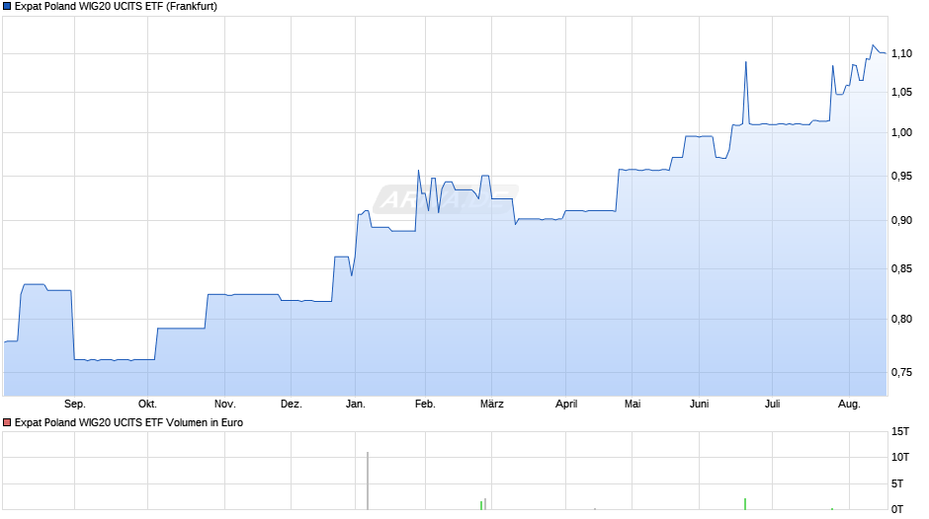Viewport: 929px width, 519px height.
Task: Click the blue legend square for the ETF price
Action: click(x=7, y=7)
